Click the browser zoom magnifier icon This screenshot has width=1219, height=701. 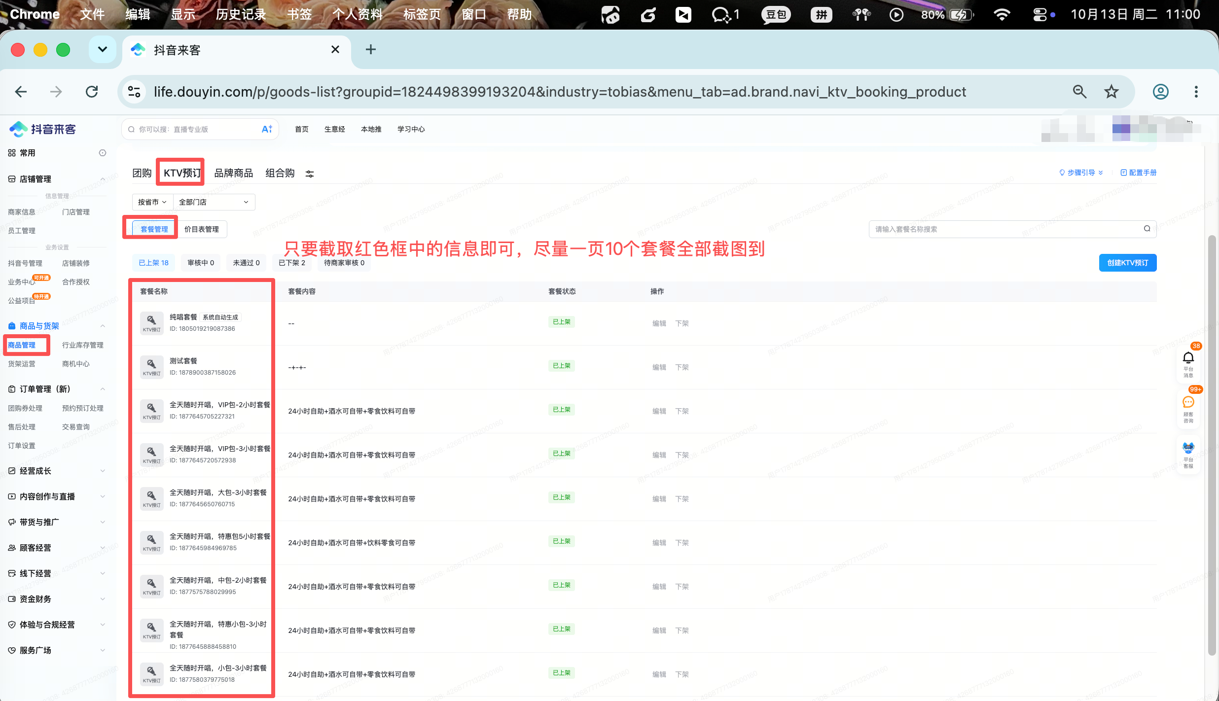tap(1080, 92)
